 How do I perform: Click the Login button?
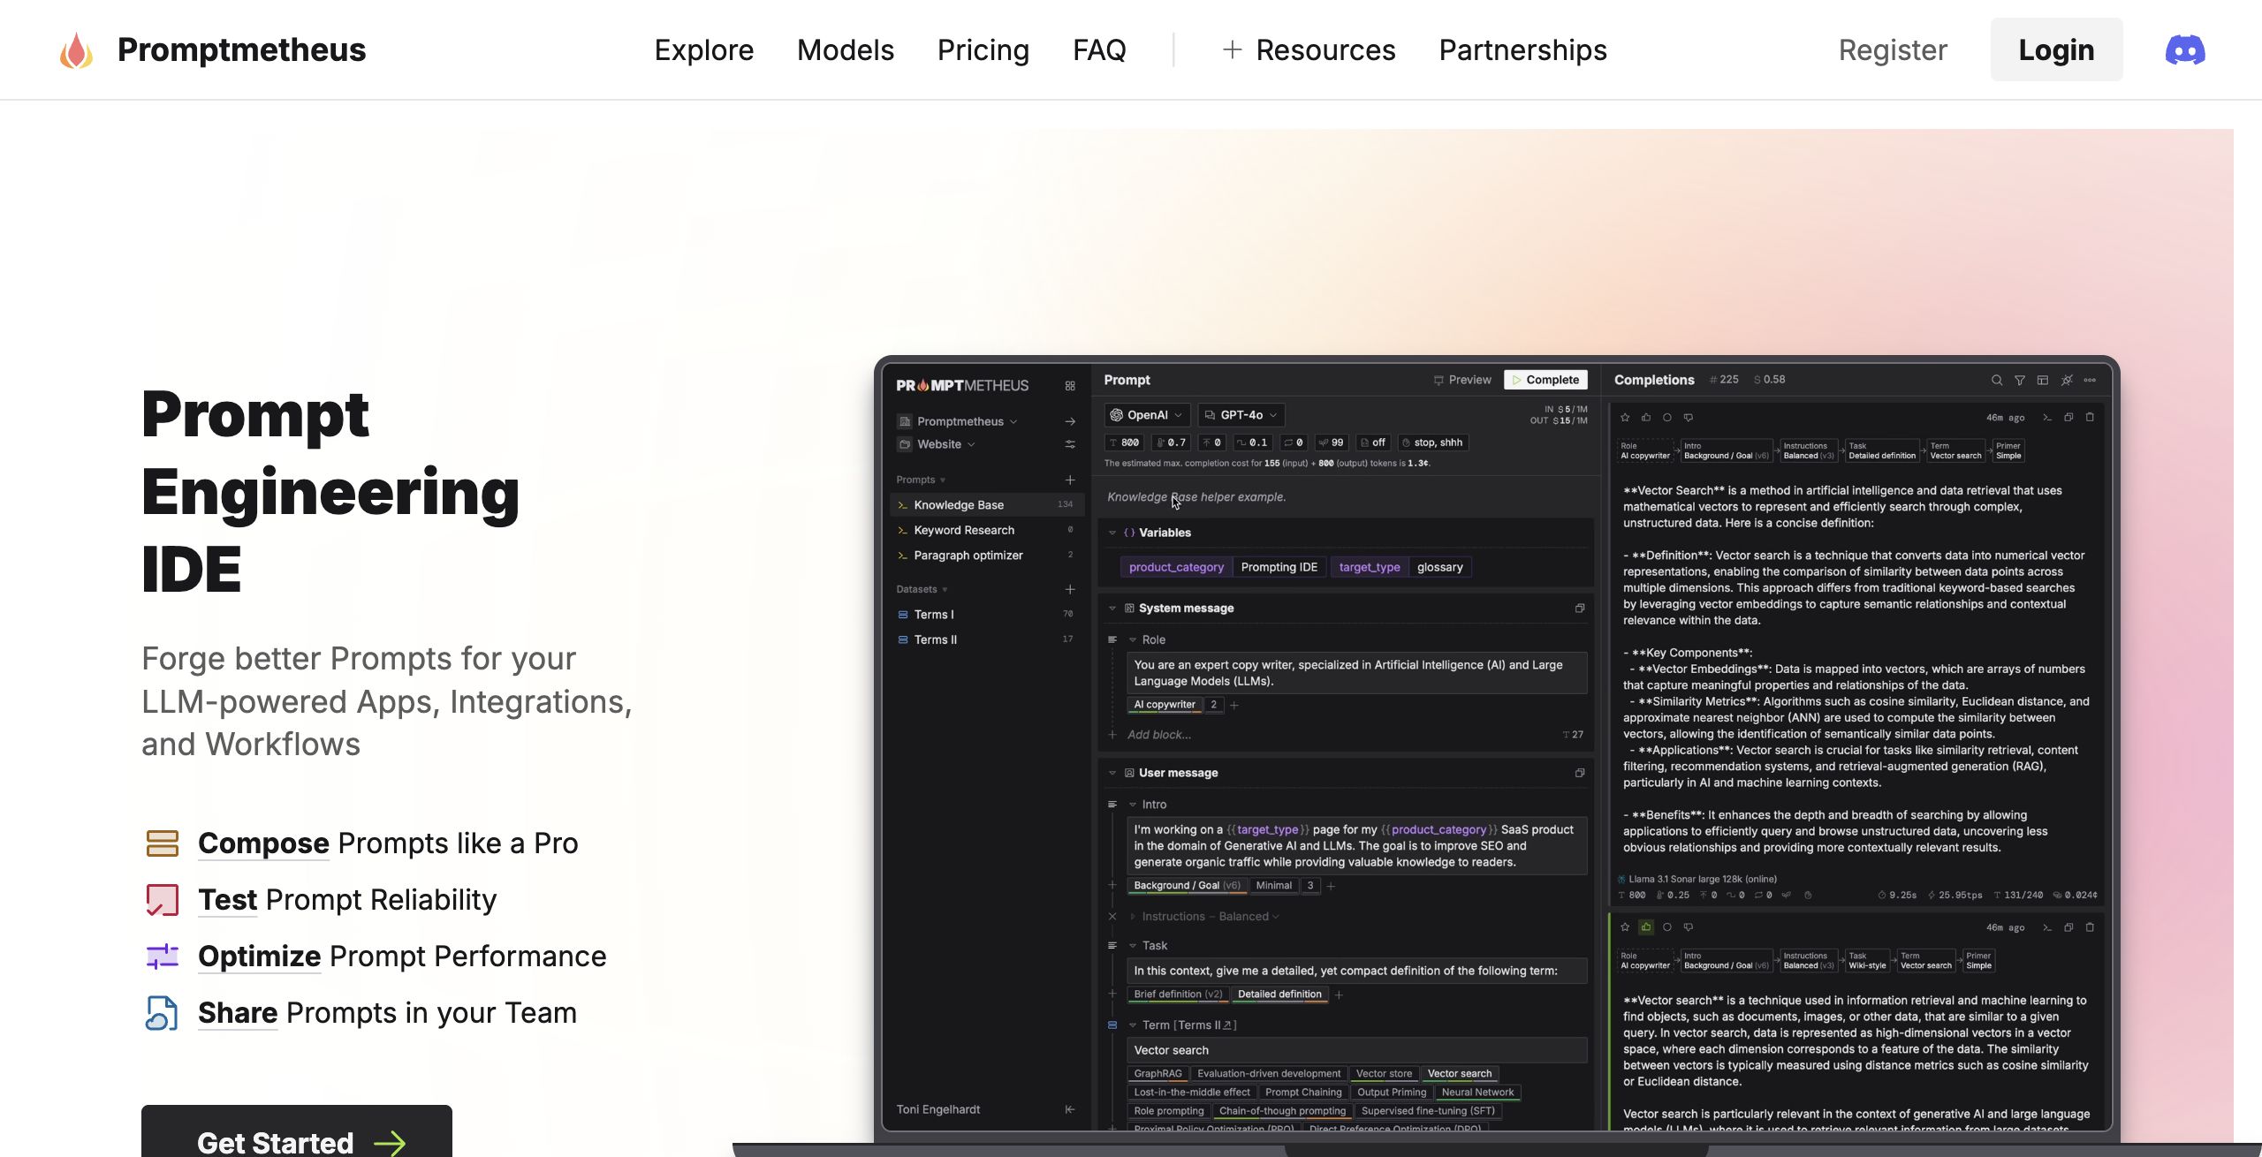2056,50
